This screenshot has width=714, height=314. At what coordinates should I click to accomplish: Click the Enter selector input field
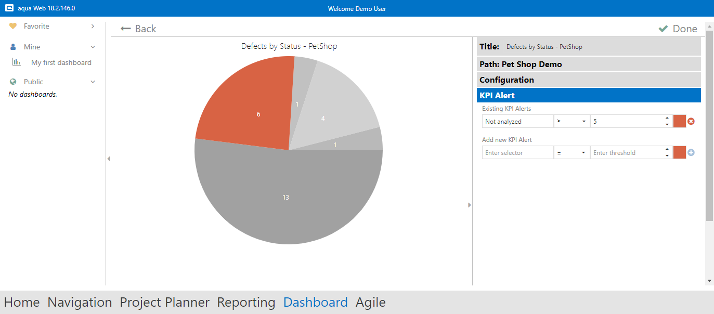[x=517, y=152]
